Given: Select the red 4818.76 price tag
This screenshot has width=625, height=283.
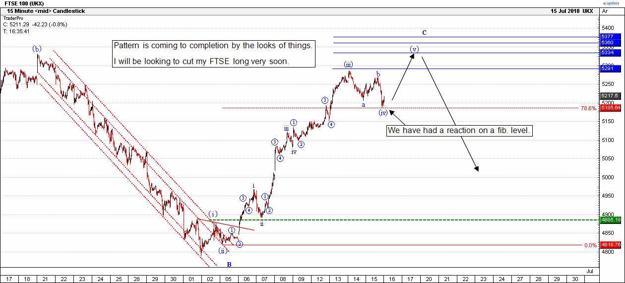Looking at the screenshot, I should [610, 245].
